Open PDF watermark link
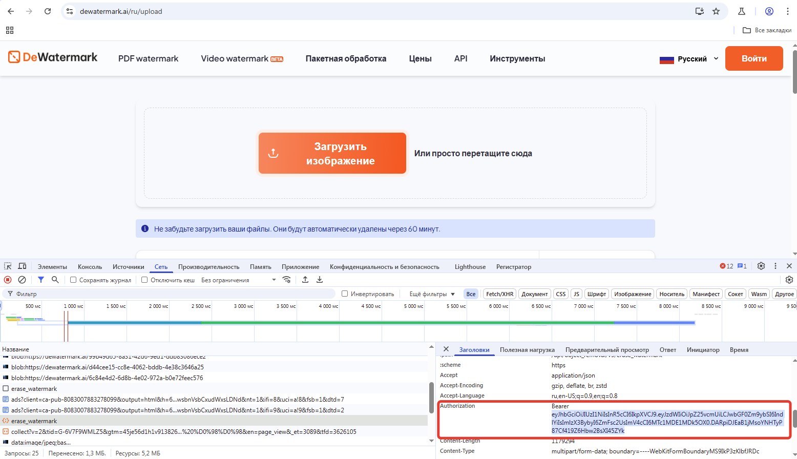 point(149,59)
